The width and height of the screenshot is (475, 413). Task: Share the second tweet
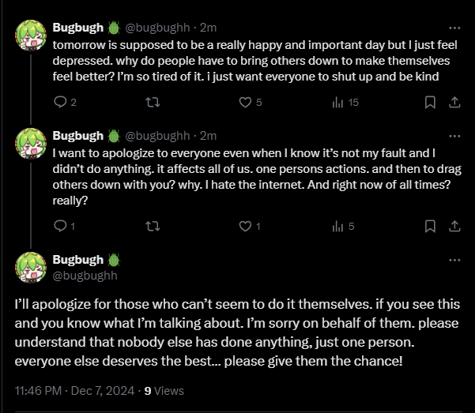coord(454,227)
